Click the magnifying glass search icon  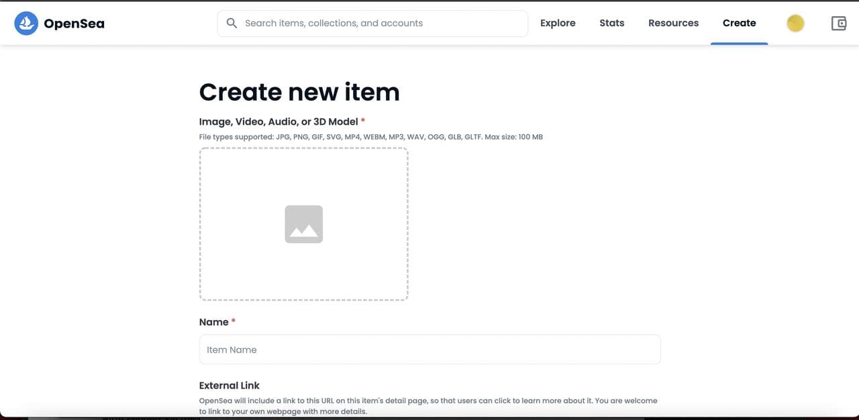coord(232,23)
